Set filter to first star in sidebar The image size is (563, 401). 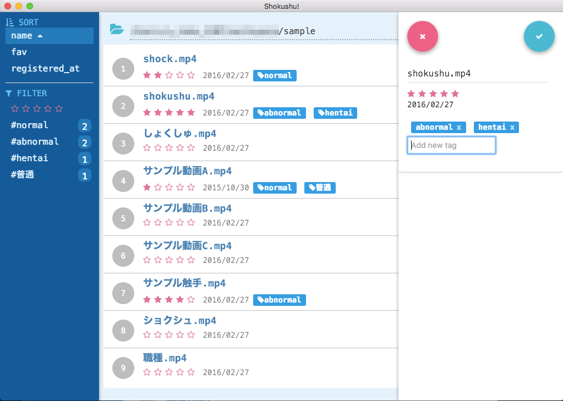(x=15, y=108)
